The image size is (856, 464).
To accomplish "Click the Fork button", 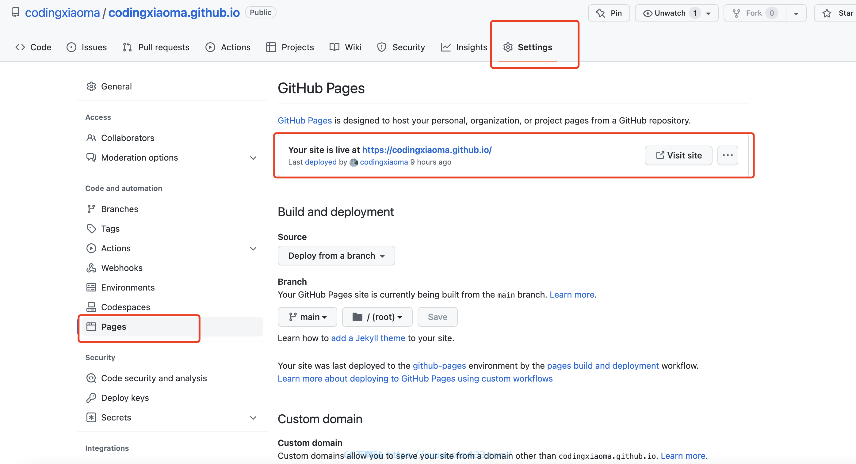I will pos(755,13).
